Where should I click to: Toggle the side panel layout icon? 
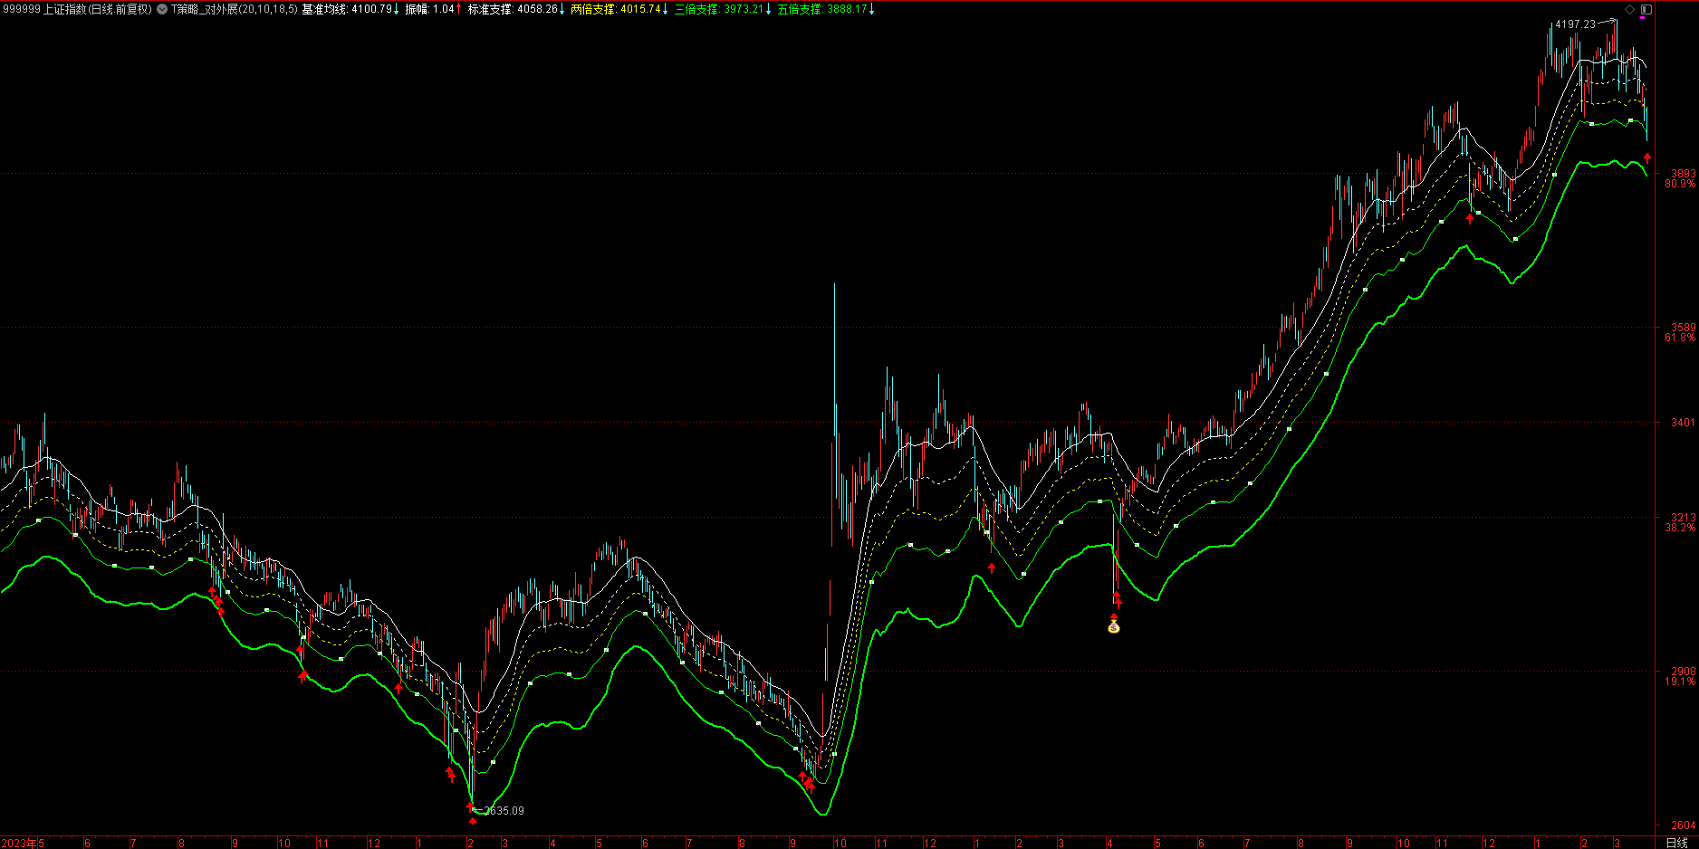coord(1646,9)
